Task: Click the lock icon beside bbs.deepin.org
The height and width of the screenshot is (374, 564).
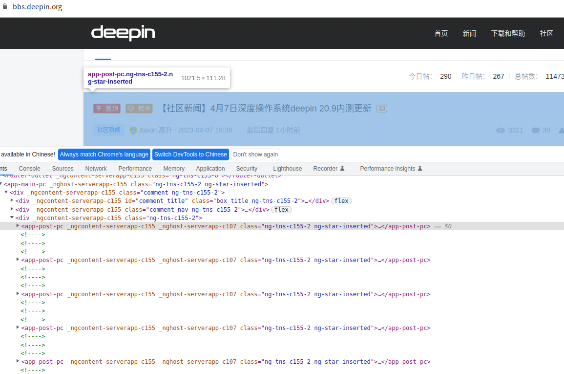Action: (5, 7)
